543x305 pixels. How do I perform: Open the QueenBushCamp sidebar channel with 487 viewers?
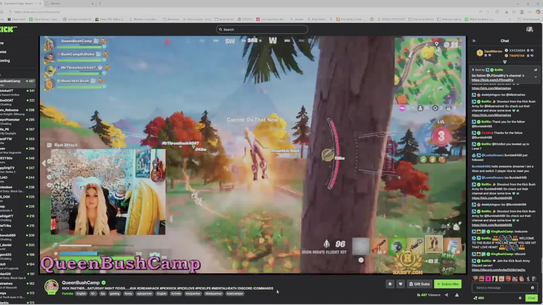click(18, 81)
